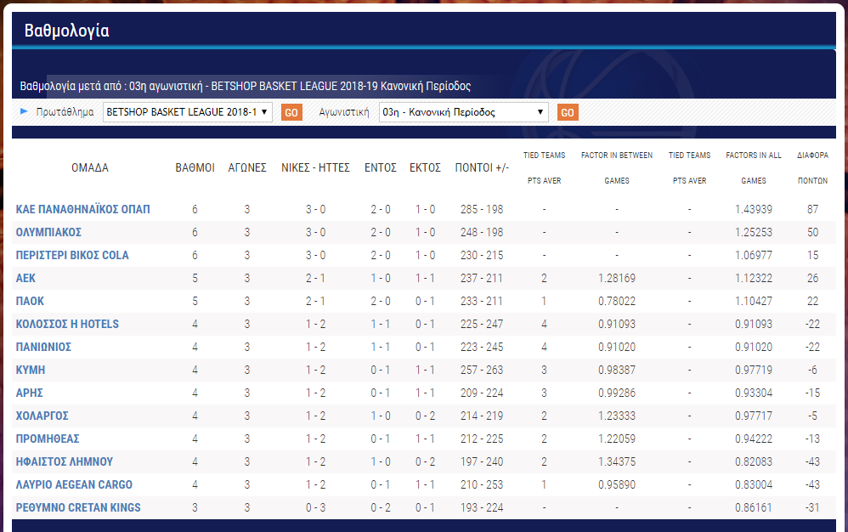Click the FACTORS IN ALL GAMES header
Image resolution: width=848 pixels, height=532 pixels.
click(754, 167)
